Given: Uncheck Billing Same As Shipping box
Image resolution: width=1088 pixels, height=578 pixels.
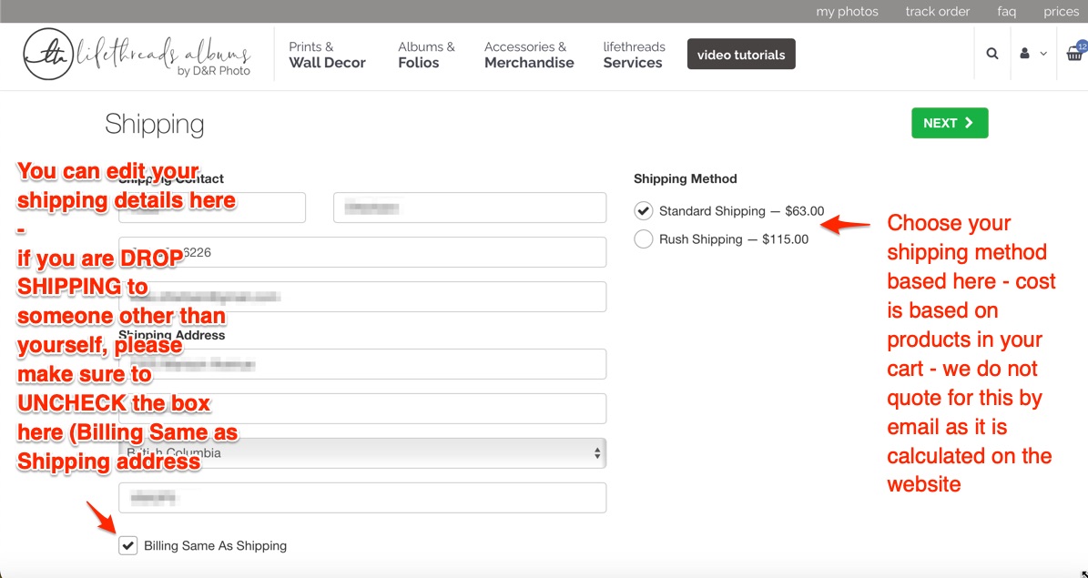Looking at the screenshot, I should [128, 546].
